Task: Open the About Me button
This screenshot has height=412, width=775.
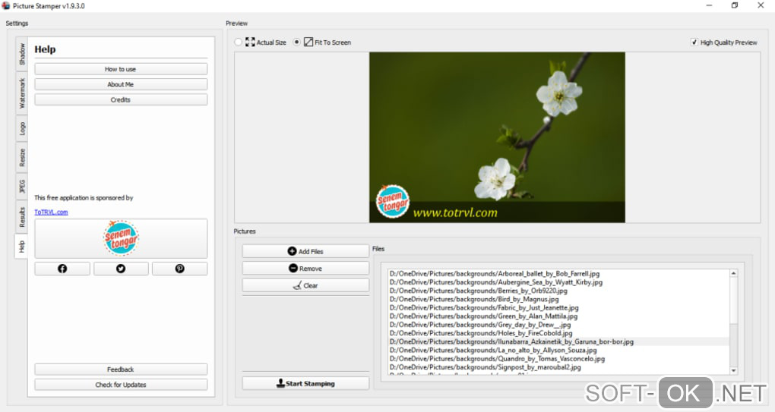Action: point(121,84)
